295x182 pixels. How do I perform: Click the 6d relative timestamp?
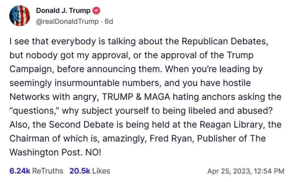tap(109, 21)
